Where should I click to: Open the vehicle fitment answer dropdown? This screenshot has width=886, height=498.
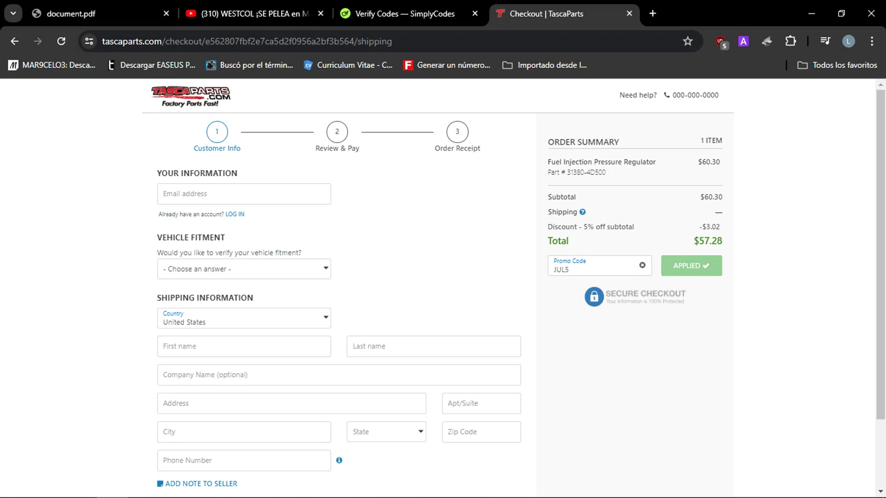pos(244,269)
